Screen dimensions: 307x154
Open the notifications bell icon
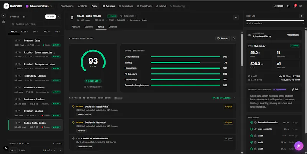pyautogui.click(x=295, y=6)
